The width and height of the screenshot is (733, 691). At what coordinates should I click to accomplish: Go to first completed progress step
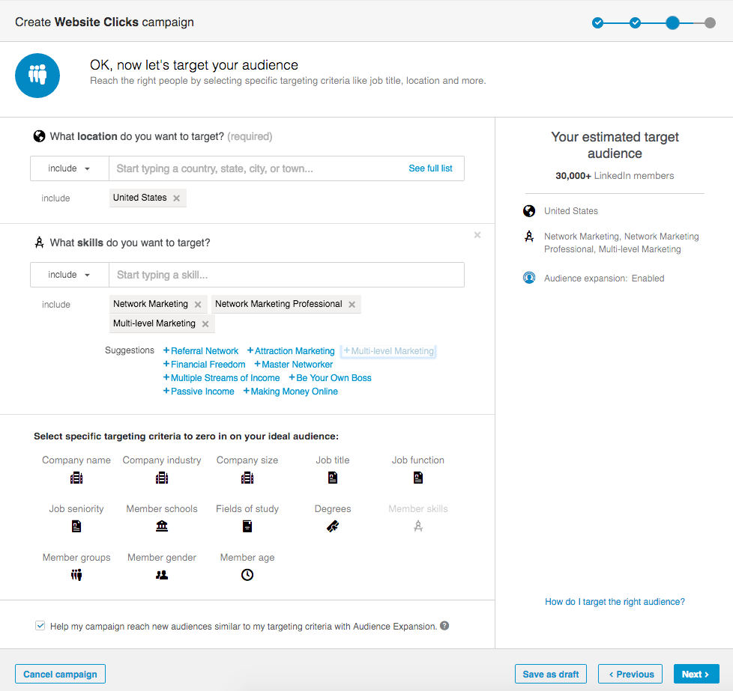click(597, 22)
